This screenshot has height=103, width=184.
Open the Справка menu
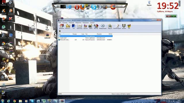point(92,23)
